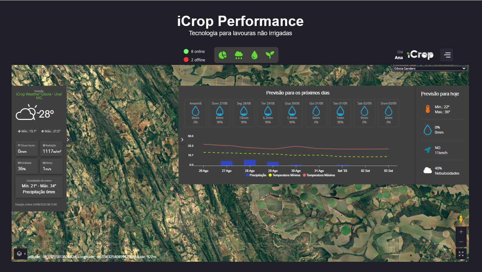Toggle fullscreen map view
Screen dimensions: 482x272
point(461,254)
